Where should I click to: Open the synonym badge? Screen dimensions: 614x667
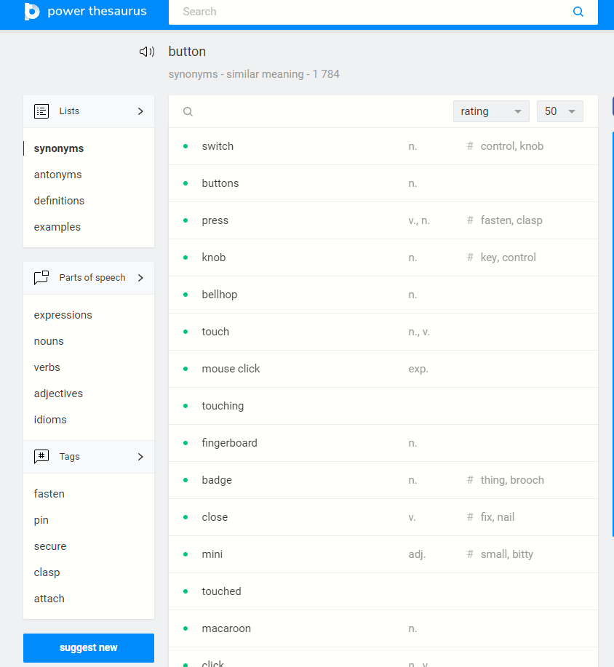pyautogui.click(x=217, y=480)
